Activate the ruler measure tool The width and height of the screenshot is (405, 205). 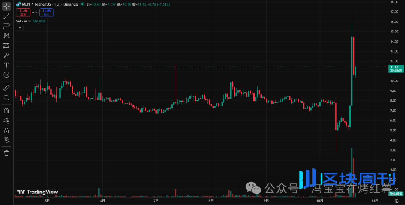(x=6, y=88)
